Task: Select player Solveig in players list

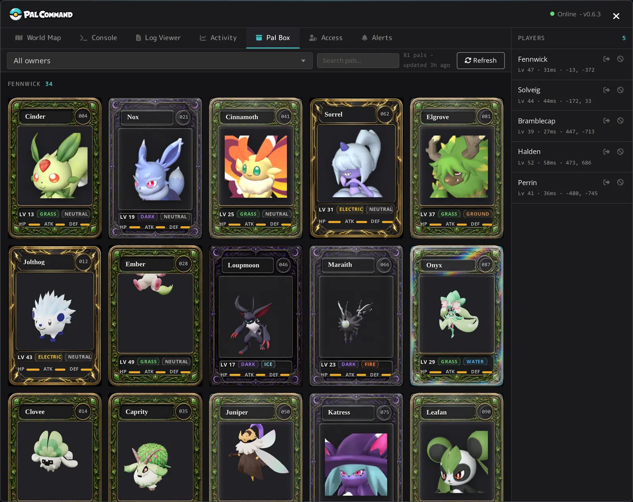Action: 572,95
